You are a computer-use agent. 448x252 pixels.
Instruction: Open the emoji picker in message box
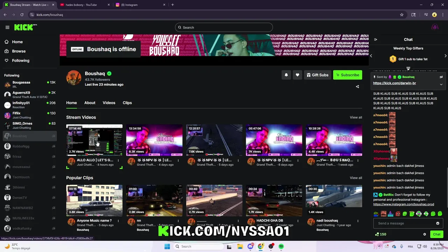437,223
